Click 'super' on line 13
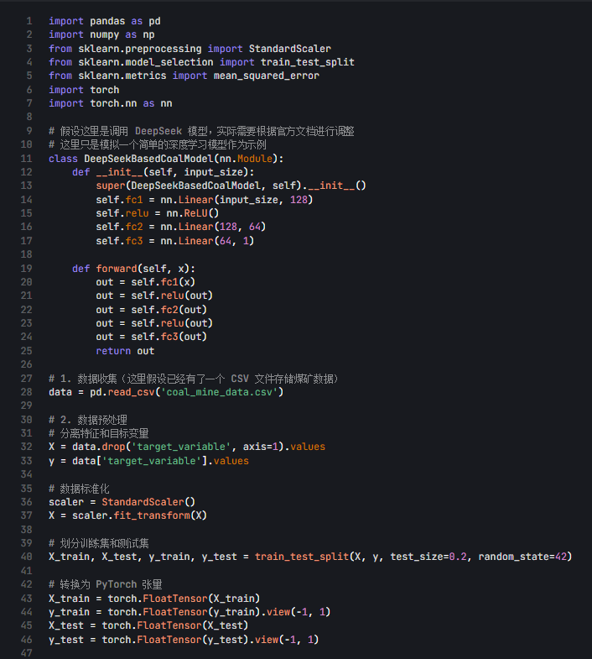Screen dimensions: 592x659 click(x=111, y=186)
